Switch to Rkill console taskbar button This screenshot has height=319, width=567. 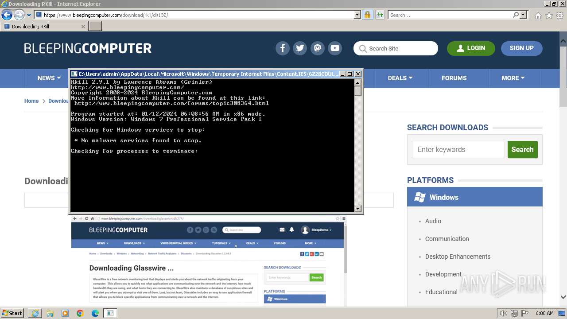(x=110, y=313)
